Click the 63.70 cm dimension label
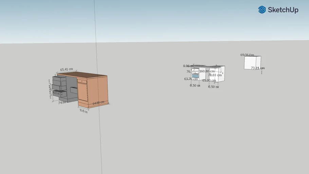 pyautogui.click(x=191, y=79)
